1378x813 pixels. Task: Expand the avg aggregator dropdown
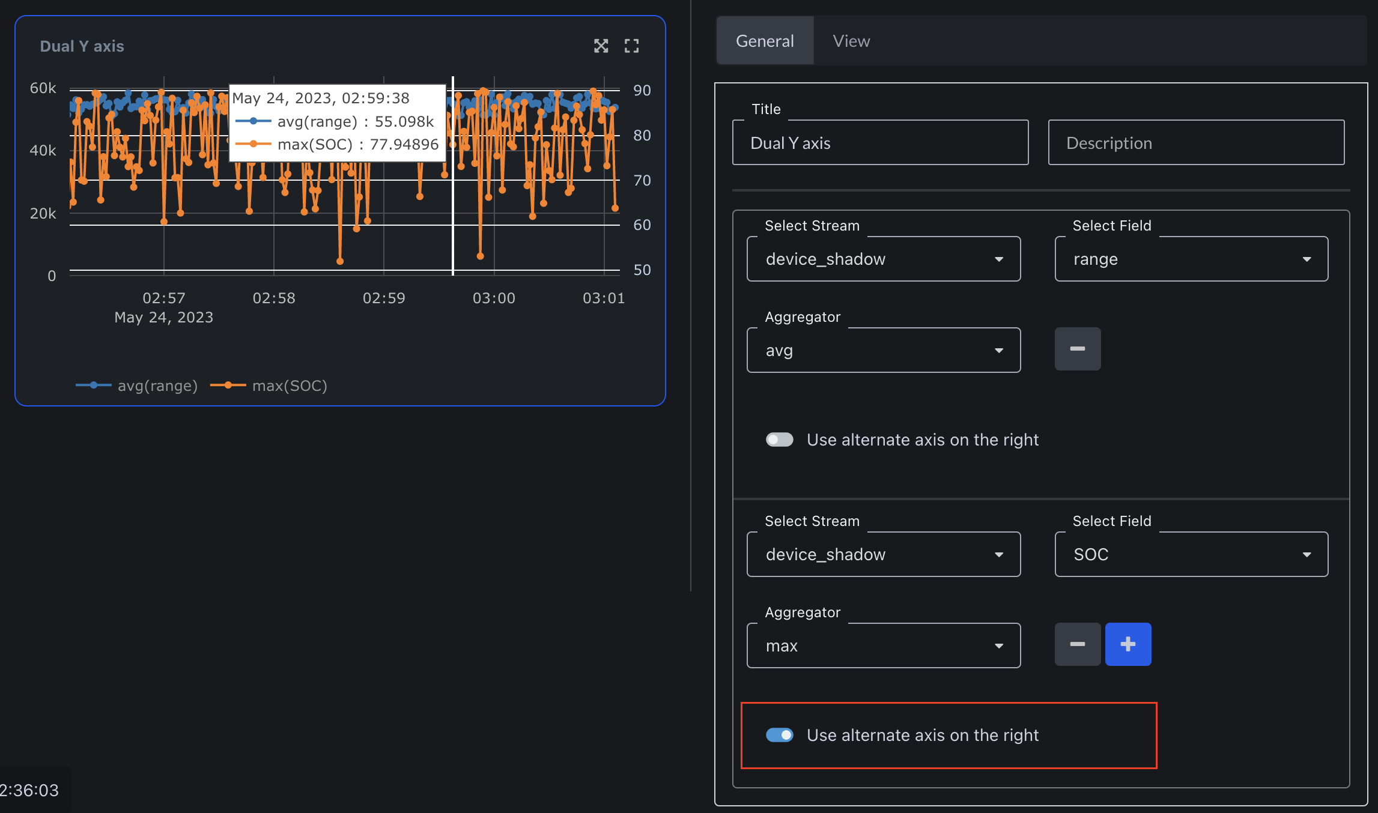tap(883, 350)
